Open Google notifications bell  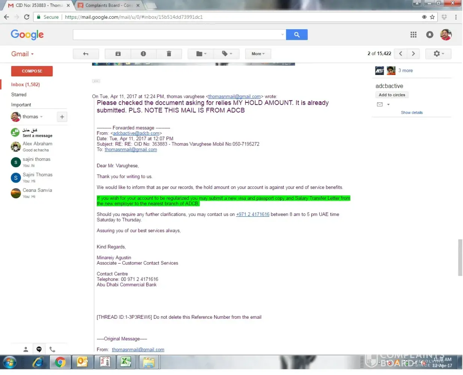[430, 34]
